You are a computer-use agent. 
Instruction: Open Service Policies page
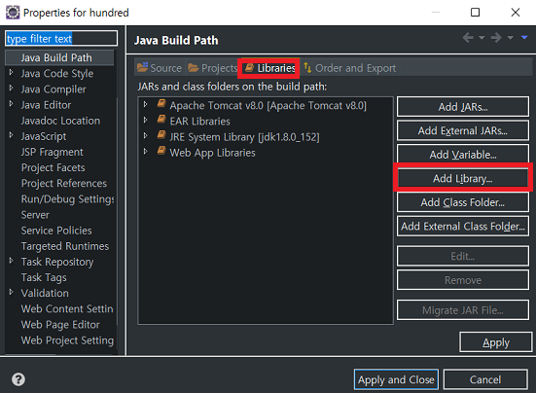point(56,231)
